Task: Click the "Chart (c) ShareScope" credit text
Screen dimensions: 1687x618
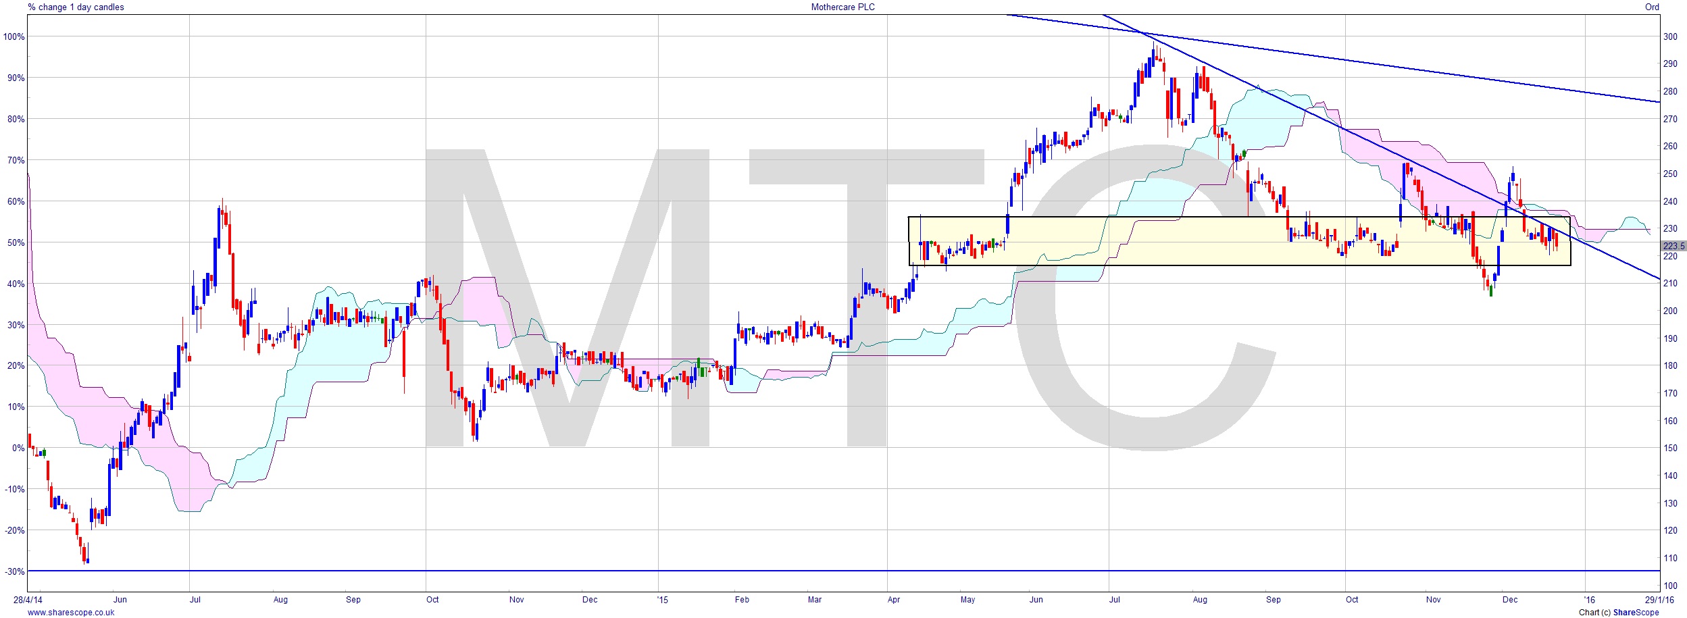Action: (1619, 613)
